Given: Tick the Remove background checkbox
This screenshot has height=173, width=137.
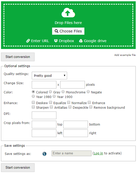Looking at the screenshot, I should (x=91, y=107).
